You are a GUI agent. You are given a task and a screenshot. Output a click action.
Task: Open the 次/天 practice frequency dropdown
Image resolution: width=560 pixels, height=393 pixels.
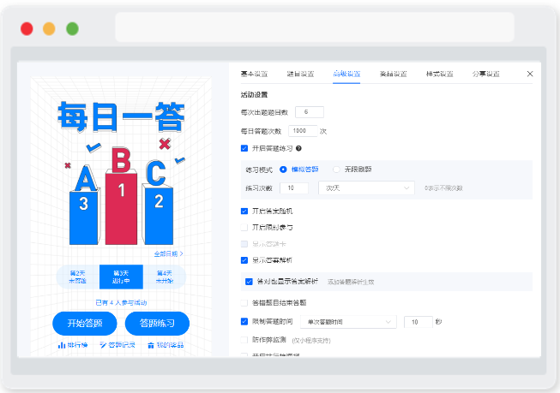(x=366, y=188)
